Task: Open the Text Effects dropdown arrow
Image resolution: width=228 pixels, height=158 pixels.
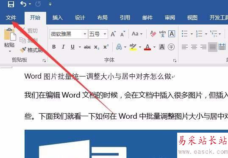Action: (125, 47)
